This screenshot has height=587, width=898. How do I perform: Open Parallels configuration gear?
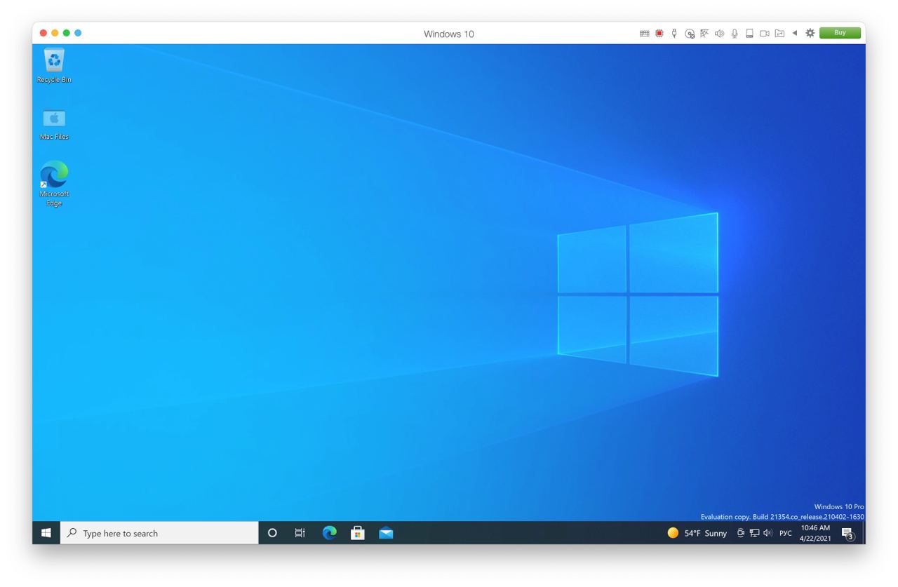(810, 33)
